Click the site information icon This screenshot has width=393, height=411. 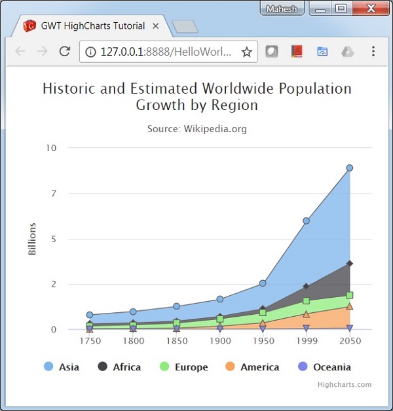point(90,52)
